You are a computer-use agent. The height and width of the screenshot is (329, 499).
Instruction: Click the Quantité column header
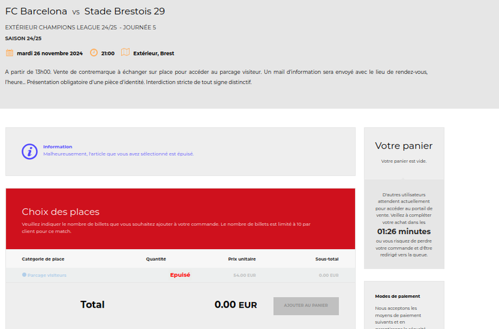pos(156,259)
